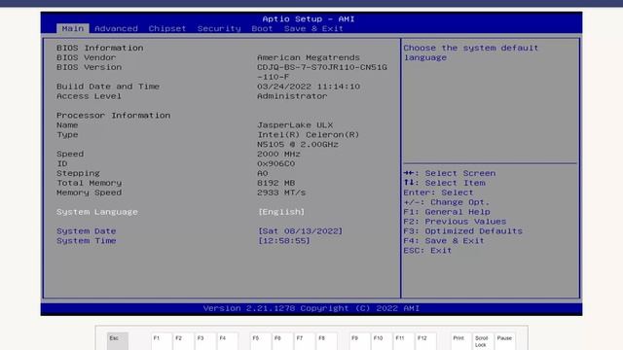Click the F7 key on virtual keyboard

point(305,341)
